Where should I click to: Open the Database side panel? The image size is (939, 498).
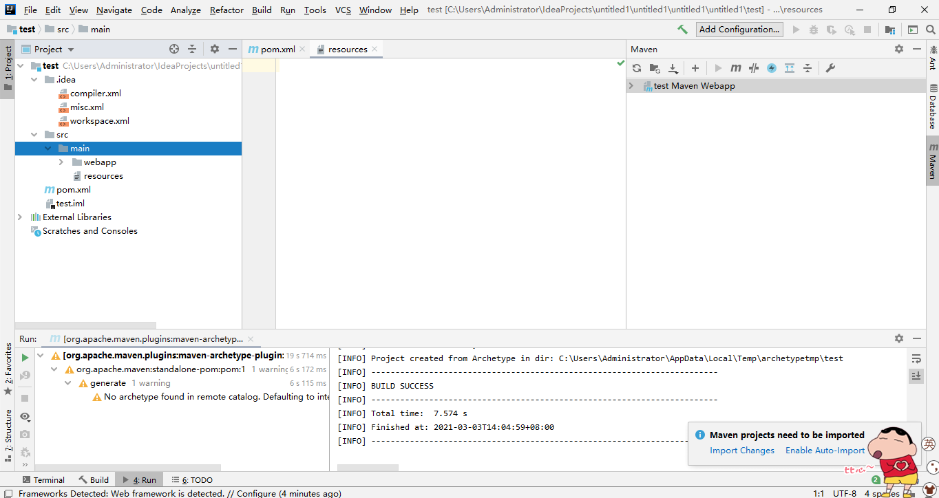[933, 107]
